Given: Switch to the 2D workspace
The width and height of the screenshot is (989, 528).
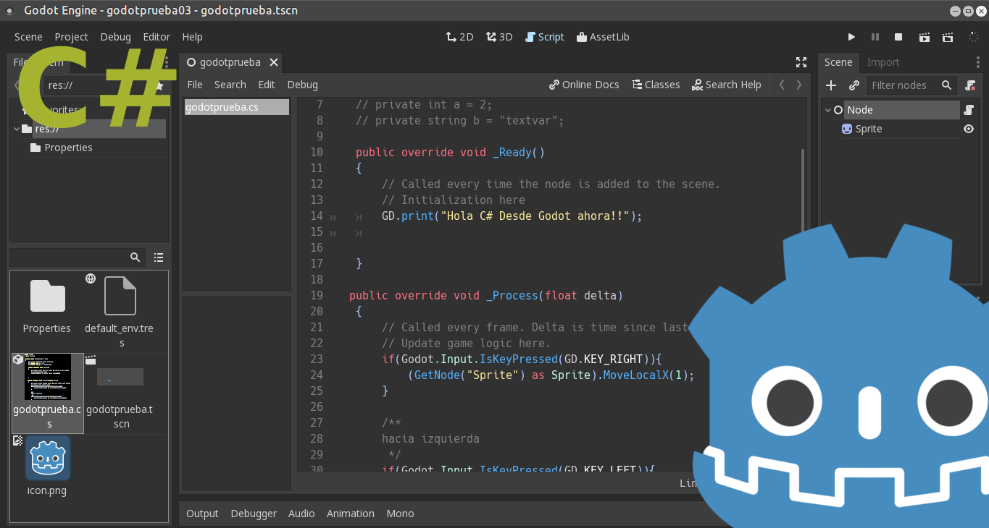Looking at the screenshot, I should 459,37.
